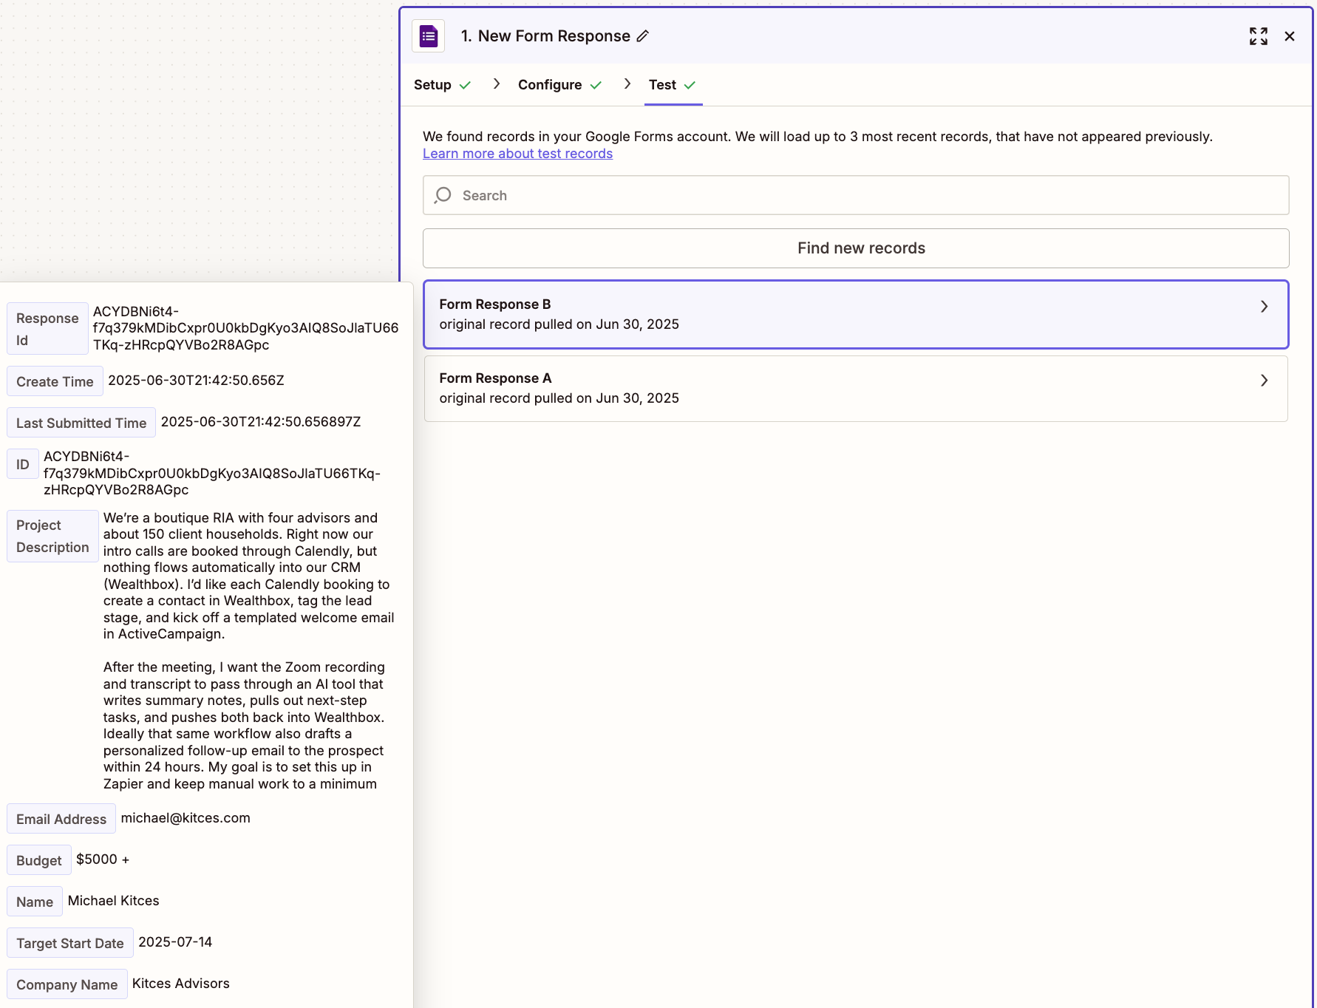Image resolution: width=1317 pixels, height=1008 pixels.
Task: Click chevron between Setup and Configure
Action: click(497, 84)
